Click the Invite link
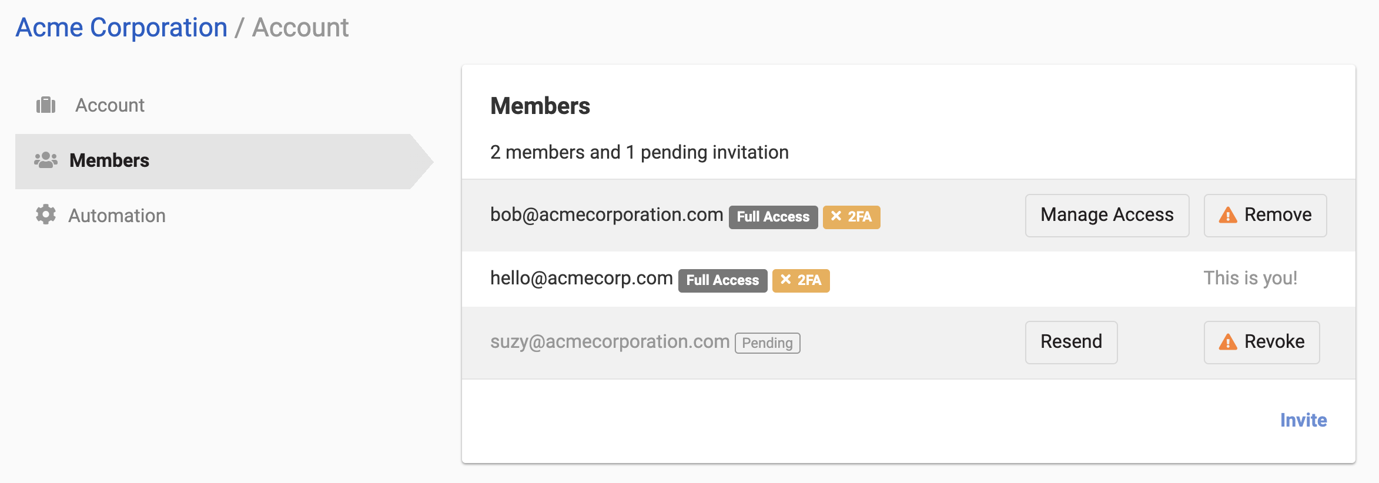 1303,420
